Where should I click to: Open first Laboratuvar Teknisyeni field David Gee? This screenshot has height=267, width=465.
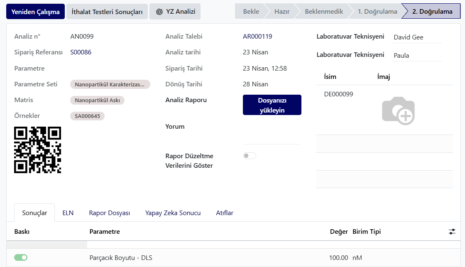click(x=417, y=37)
